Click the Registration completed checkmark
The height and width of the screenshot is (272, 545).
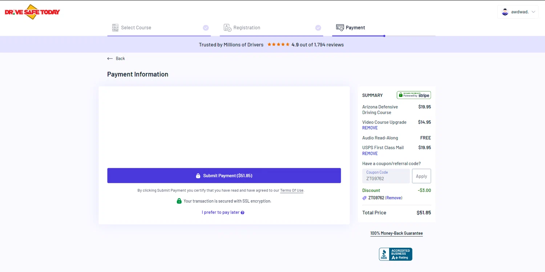(x=318, y=28)
